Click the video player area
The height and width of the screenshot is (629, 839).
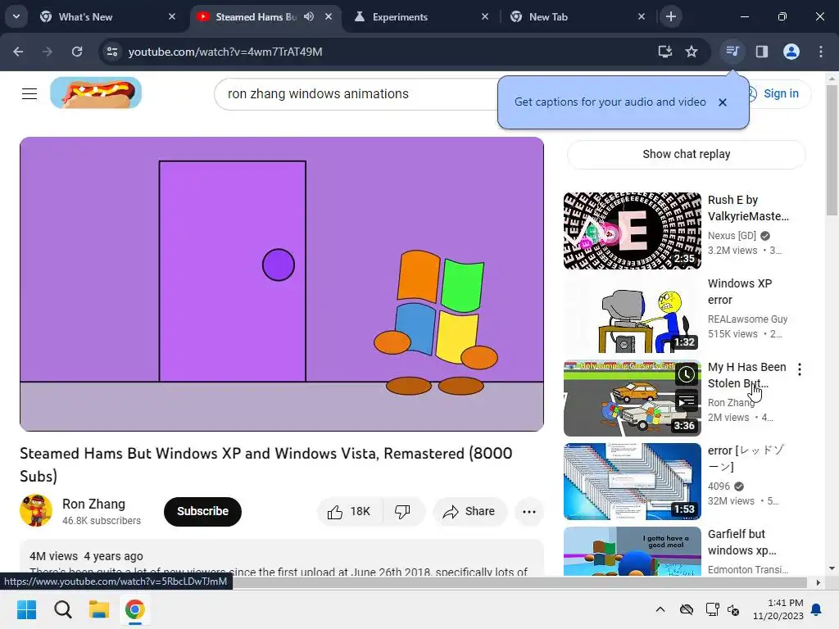282,284
